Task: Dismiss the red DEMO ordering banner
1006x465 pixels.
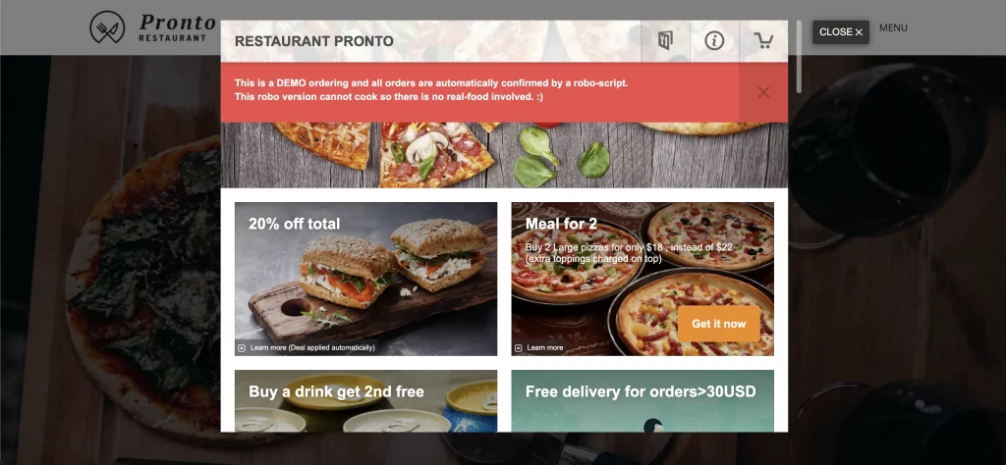Action: pyautogui.click(x=763, y=92)
